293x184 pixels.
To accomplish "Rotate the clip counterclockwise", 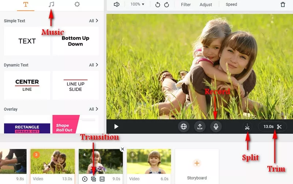I will coord(158,4).
